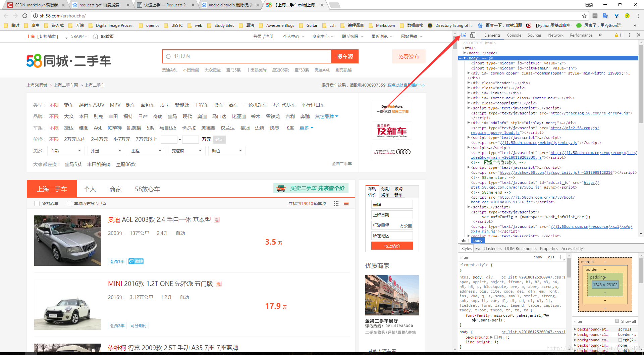Open the Audi A6L car thumbnail
Screen dimensions: 644x355
[x=67, y=241]
